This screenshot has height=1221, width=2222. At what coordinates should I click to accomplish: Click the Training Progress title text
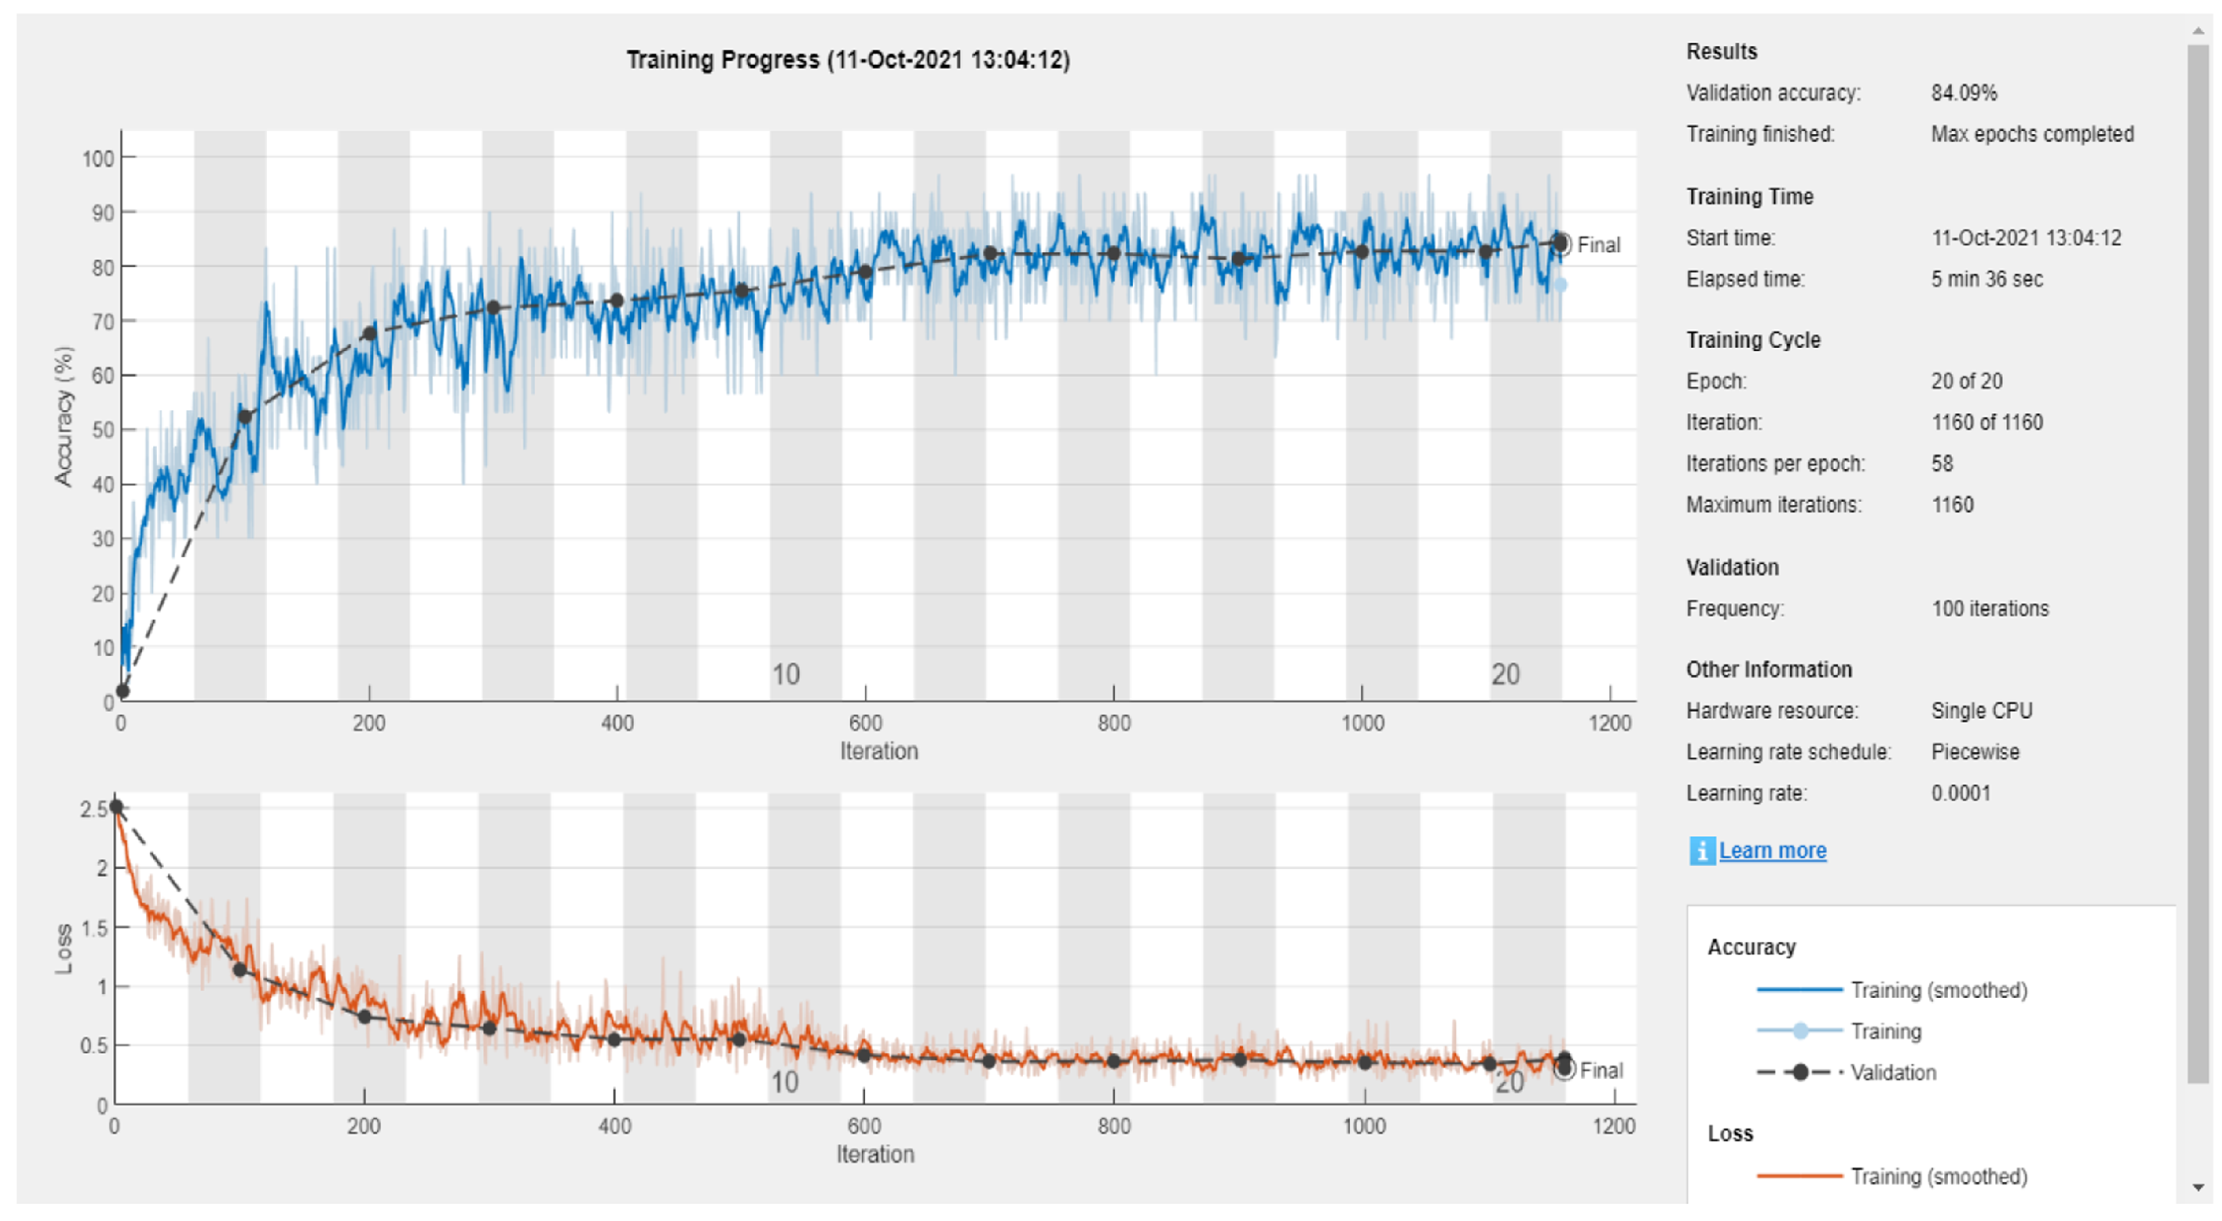coord(847,59)
